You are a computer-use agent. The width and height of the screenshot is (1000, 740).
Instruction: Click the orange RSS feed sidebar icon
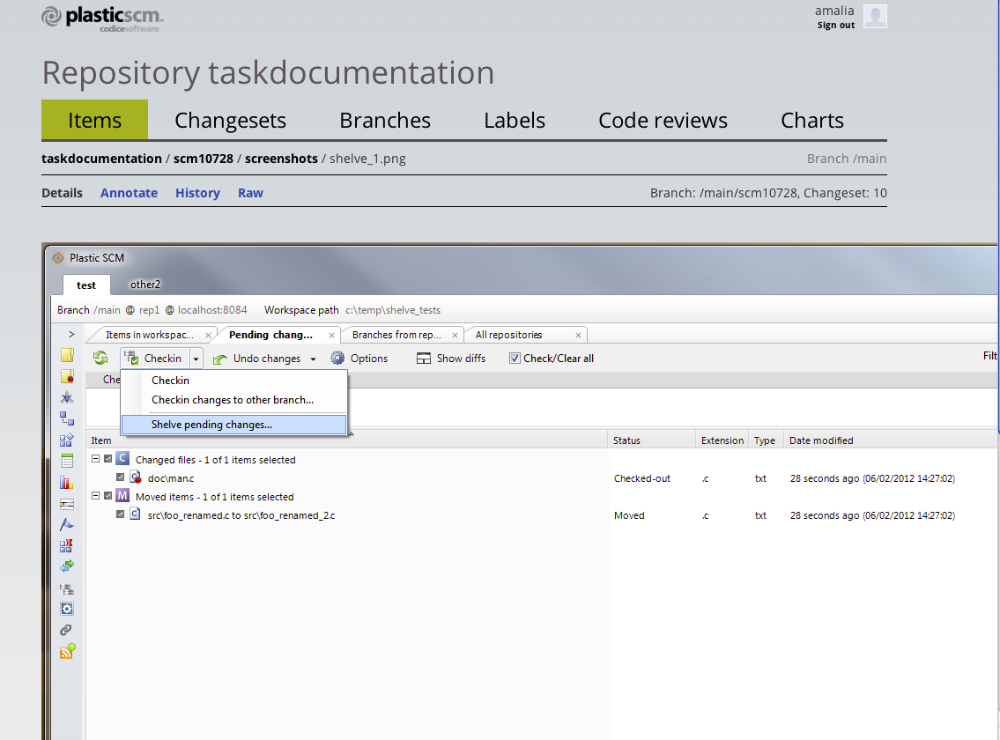pos(68,651)
